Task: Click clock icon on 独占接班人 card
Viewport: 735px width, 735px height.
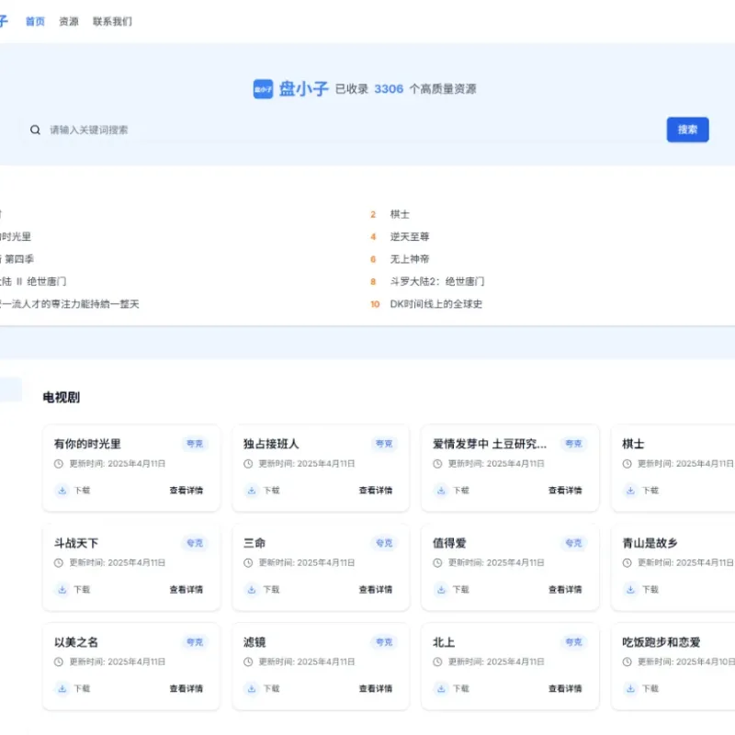Action: pyautogui.click(x=248, y=464)
